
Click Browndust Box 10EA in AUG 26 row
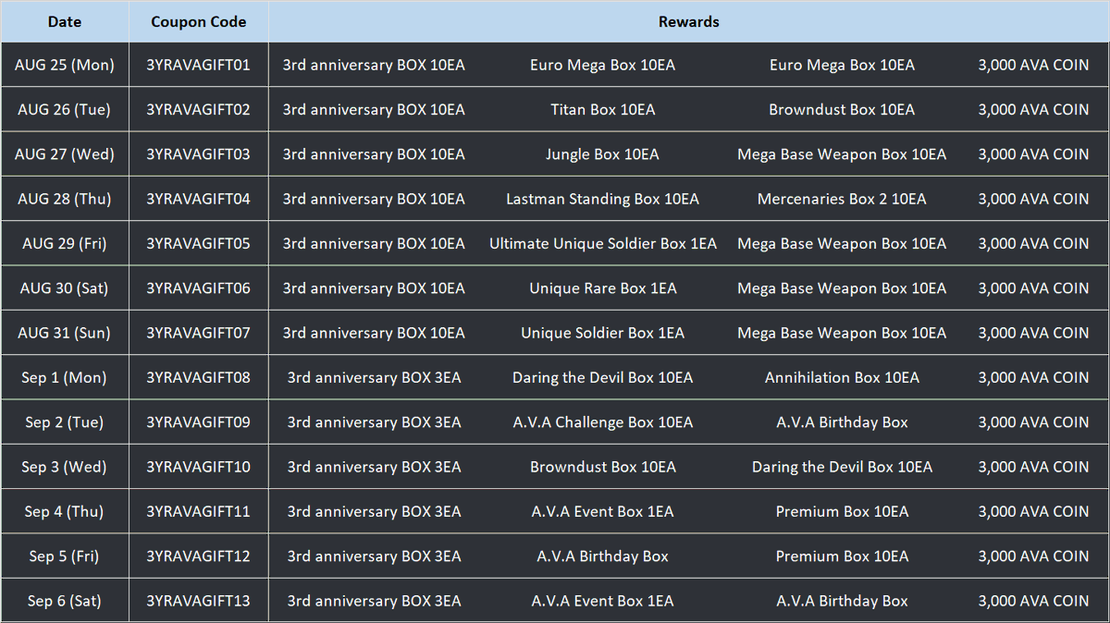pyautogui.click(x=842, y=109)
